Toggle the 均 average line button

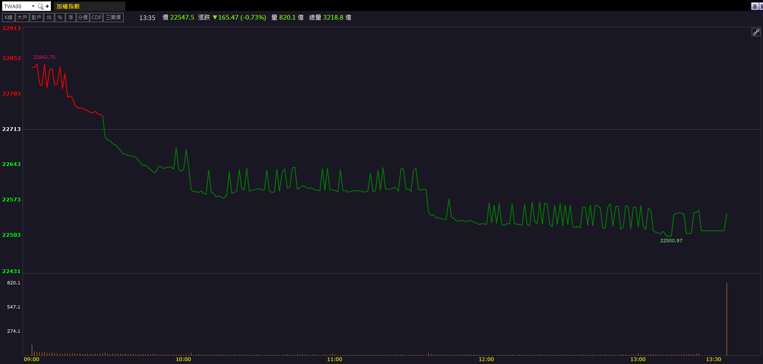[x=49, y=18]
